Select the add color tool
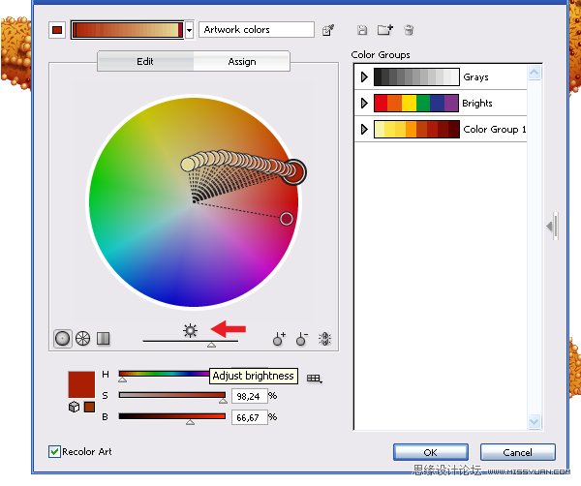The width and height of the screenshot is (581, 486). pos(279,339)
